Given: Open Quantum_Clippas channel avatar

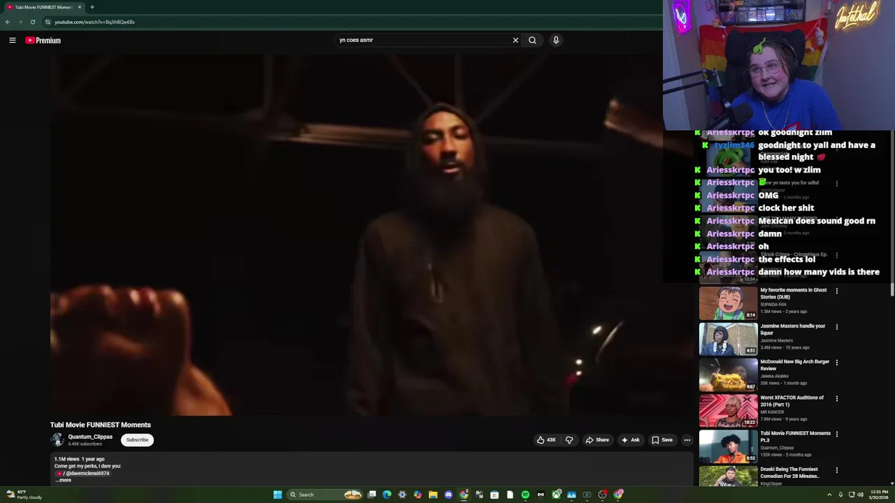Looking at the screenshot, I should [x=57, y=439].
